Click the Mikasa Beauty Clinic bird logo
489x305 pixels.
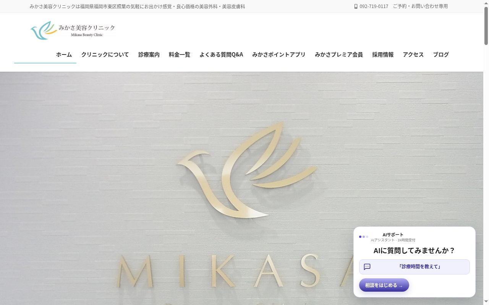click(x=44, y=30)
